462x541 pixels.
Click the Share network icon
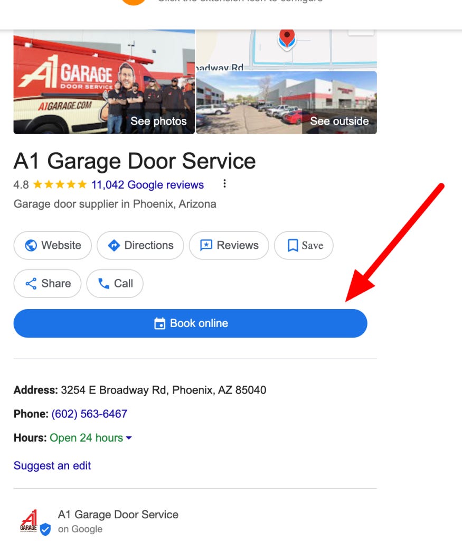tap(31, 284)
